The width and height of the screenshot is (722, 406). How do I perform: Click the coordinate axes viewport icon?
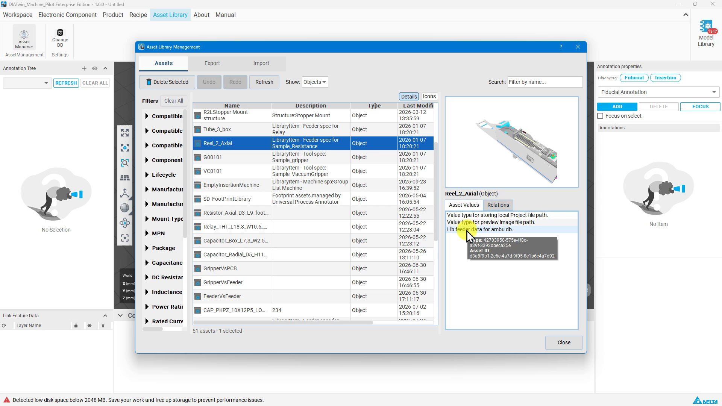click(x=125, y=193)
